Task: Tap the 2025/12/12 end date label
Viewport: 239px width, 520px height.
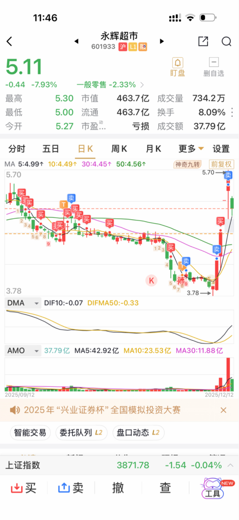Action: click(219, 395)
